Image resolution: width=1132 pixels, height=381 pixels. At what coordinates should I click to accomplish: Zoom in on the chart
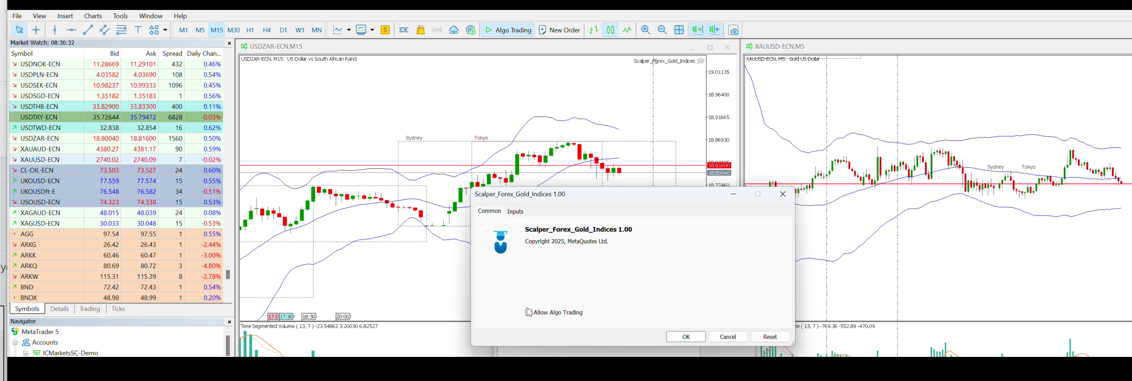[x=646, y=30]
